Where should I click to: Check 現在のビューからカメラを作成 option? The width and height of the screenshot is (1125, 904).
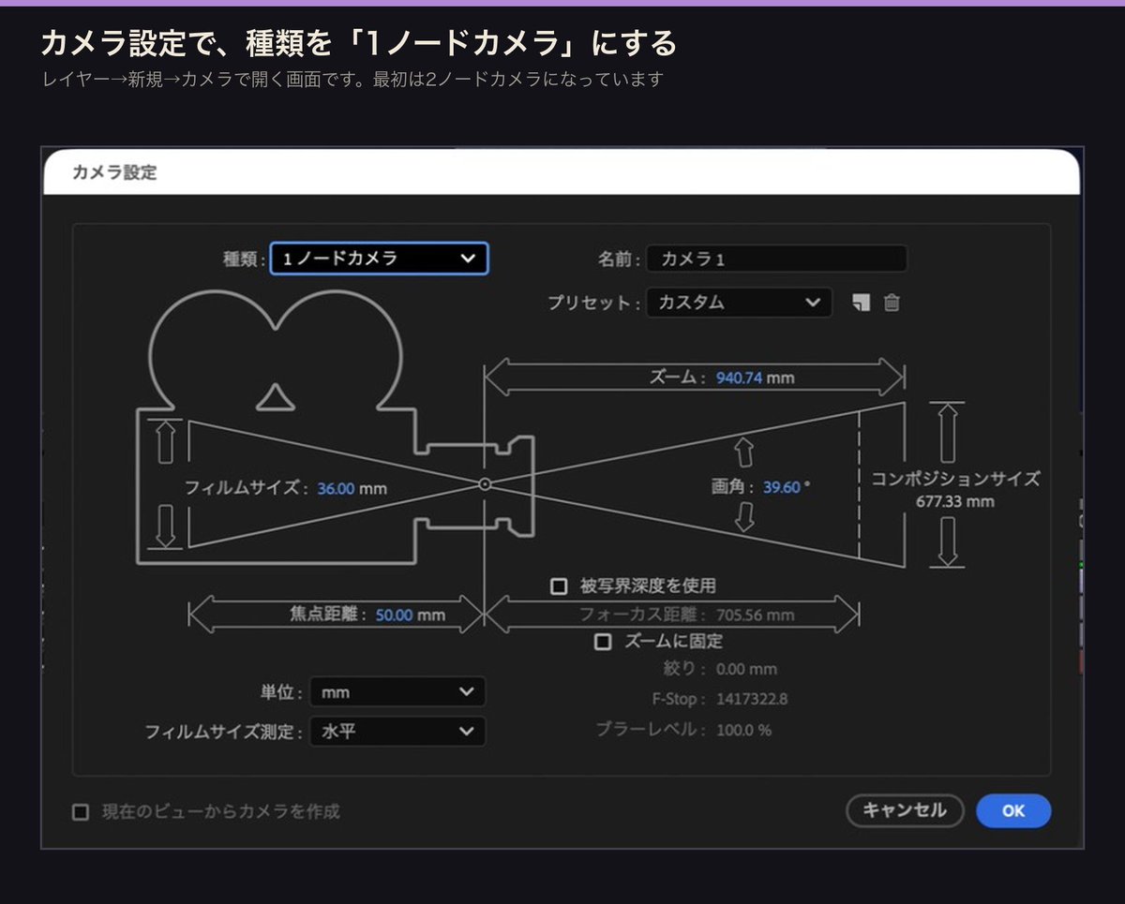pos(81,811)
